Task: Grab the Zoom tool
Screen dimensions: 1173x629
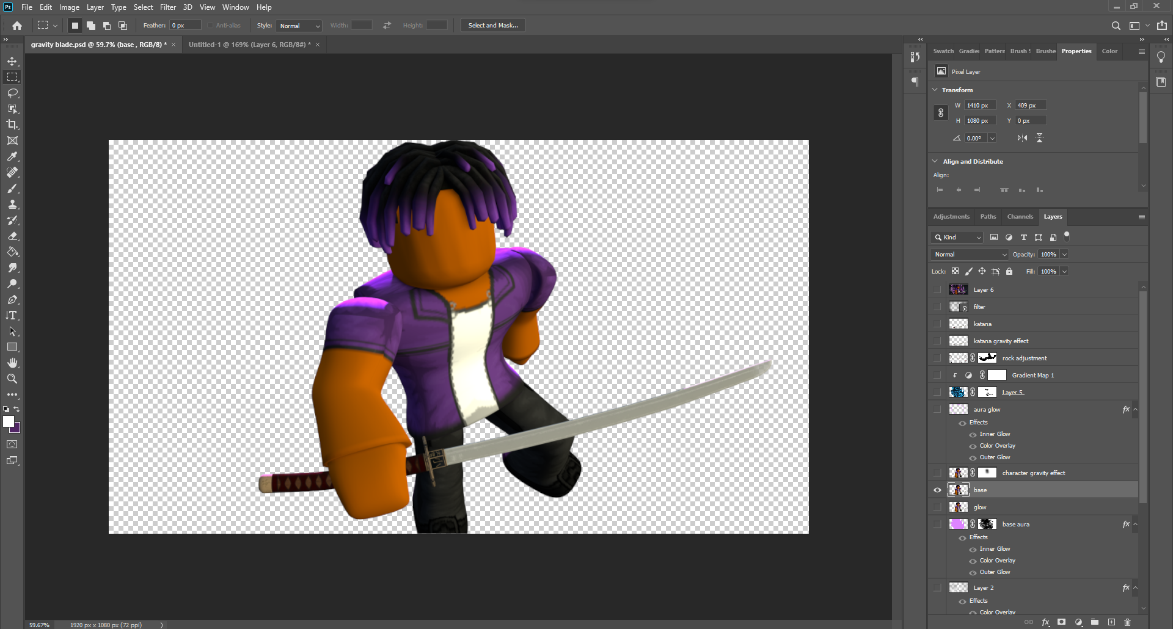Action: pos(12,378)
